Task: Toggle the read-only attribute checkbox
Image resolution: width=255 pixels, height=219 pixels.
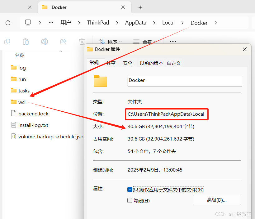Action: [130, 190]
